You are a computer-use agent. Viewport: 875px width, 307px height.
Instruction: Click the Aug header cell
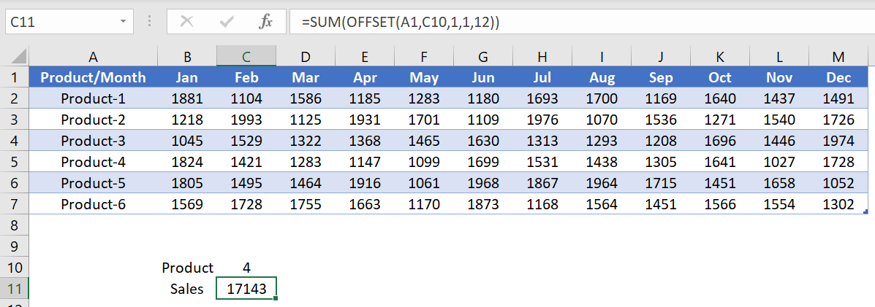602,77
